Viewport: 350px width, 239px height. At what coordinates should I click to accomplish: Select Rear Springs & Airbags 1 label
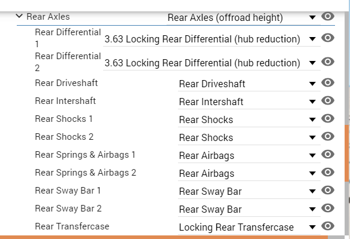[x=85, y=155]
